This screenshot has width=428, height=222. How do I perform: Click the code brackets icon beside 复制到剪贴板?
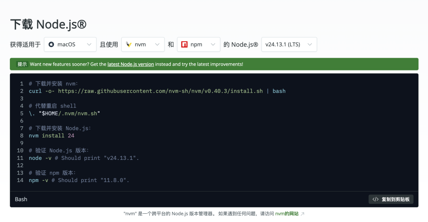pos(376,199)
